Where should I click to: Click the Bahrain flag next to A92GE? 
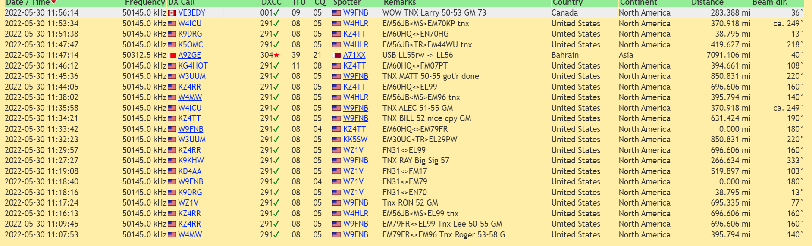[172, 55]
